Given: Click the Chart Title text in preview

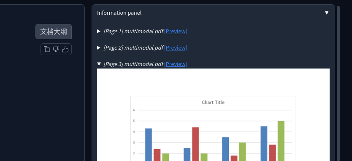Looking at the screenshot, I should (x=213, y=103).
